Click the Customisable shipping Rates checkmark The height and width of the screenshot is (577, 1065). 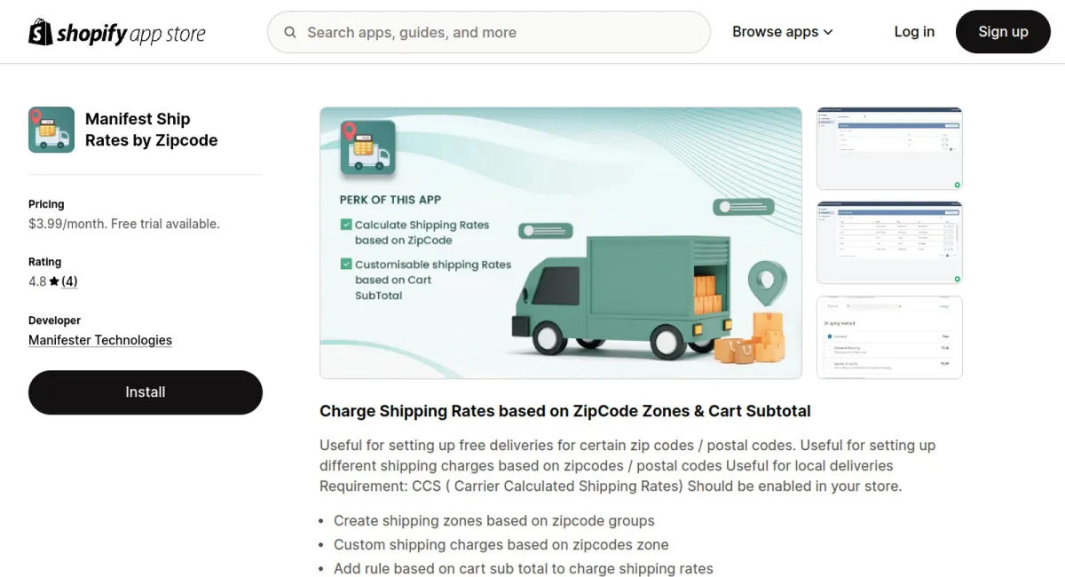346,264
